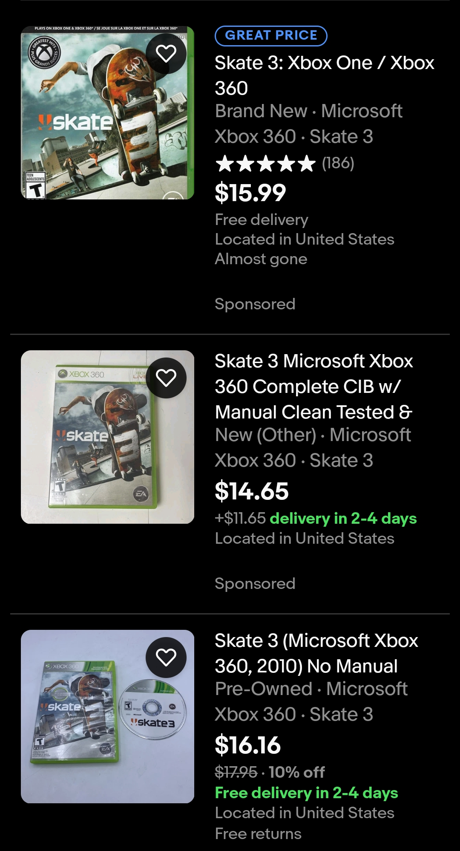
Task: Tap the heart on the Complete CIB listing
Action: click(x=166, y=378)
